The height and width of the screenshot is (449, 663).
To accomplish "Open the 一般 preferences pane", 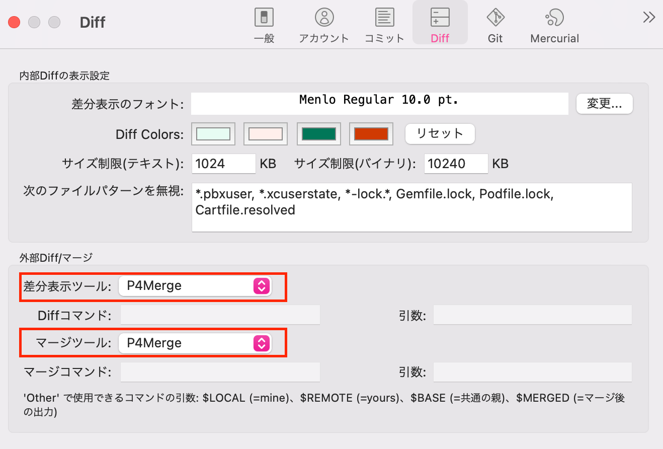I will coord(264,22).
